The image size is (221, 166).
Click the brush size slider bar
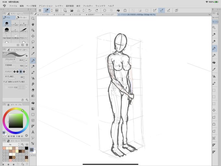pyautogui.click(x=12, y=61)
